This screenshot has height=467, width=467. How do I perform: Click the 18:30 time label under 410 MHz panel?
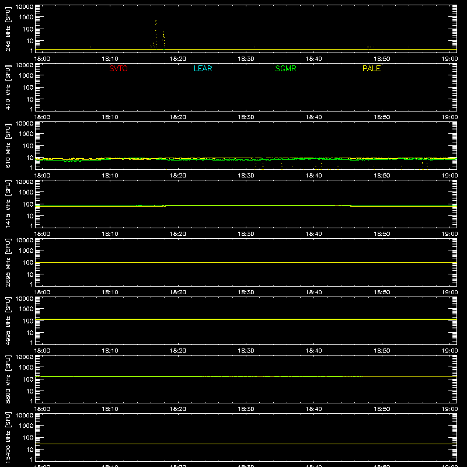tap(246, 117)
